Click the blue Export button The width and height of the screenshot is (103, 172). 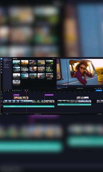99,90
